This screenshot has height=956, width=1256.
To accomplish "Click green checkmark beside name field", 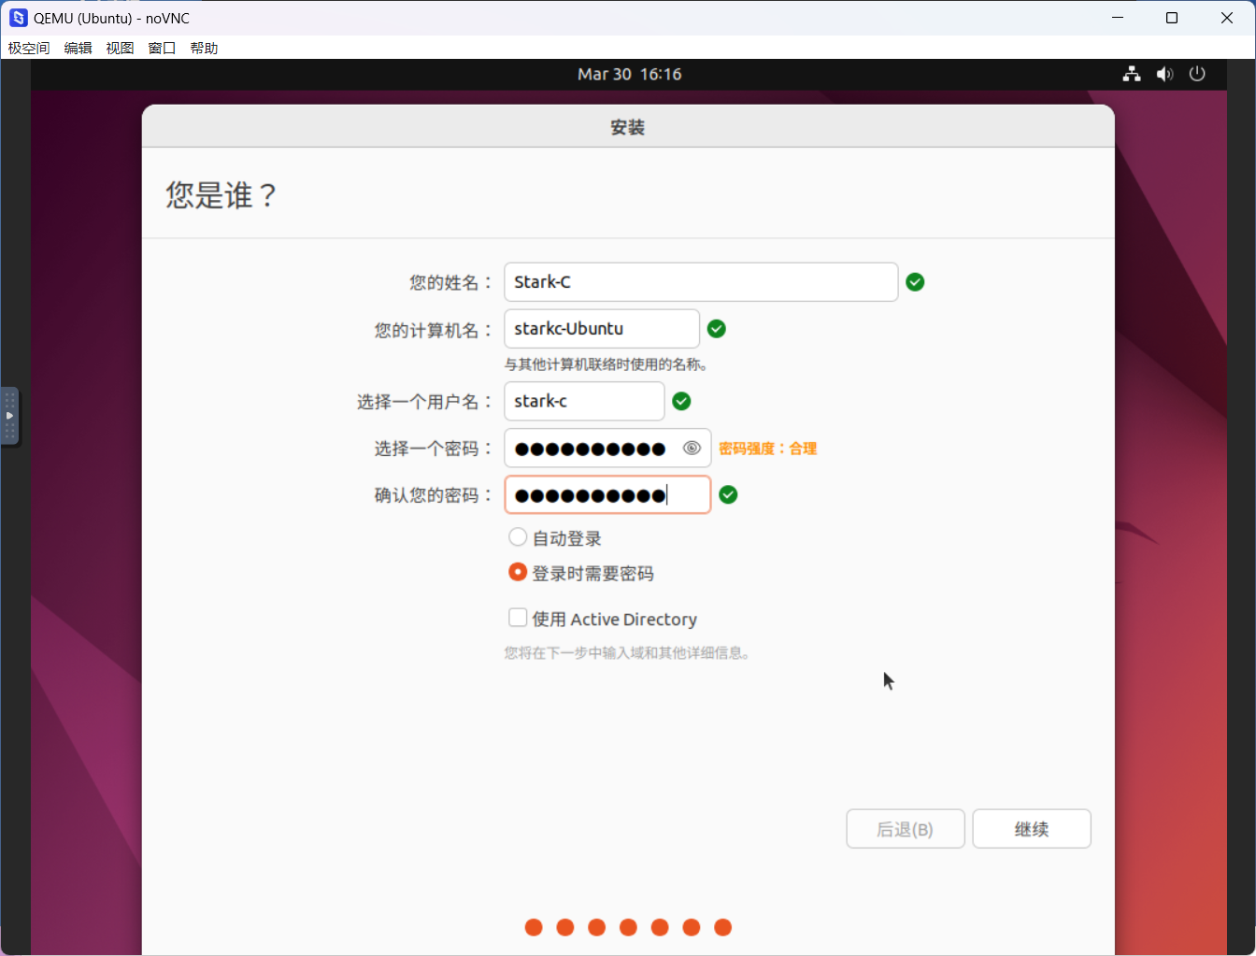I will [x=915, y=282].
